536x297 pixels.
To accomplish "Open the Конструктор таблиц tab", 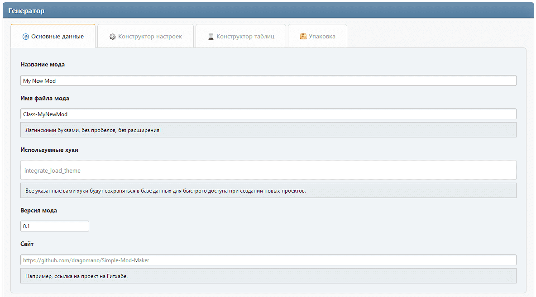I will (x=245, y=37).
